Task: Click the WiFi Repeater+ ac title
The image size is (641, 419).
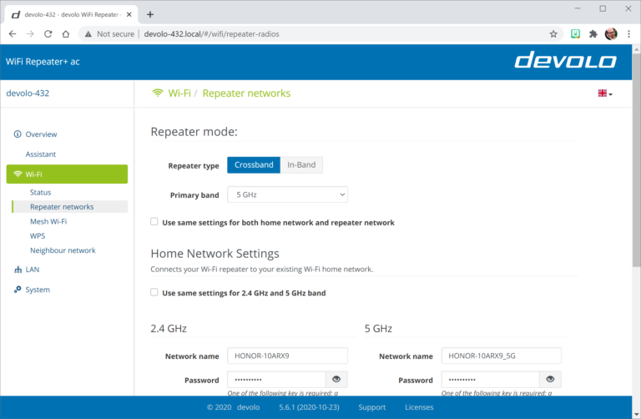Action: (43, 62)
